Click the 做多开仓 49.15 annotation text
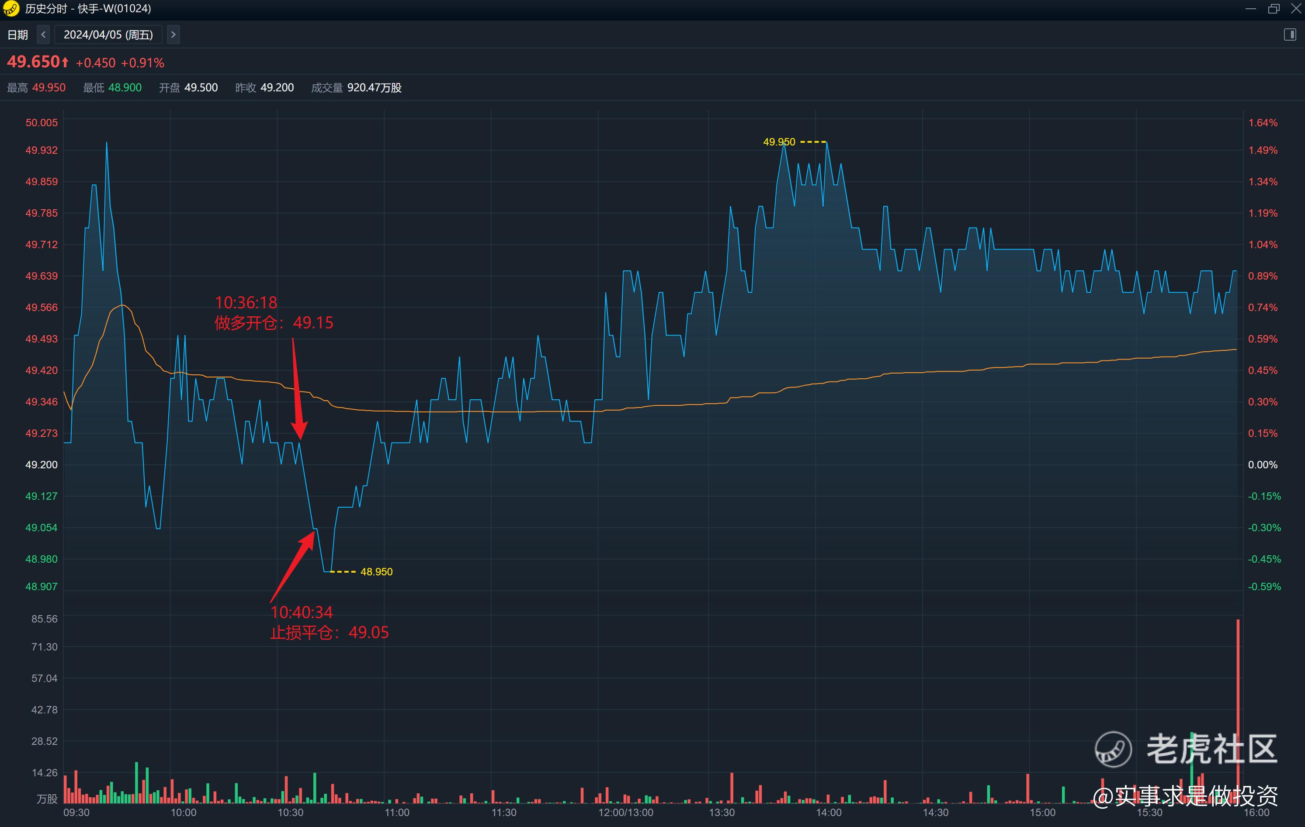Screen dimensions: 1305x827 click(274, 323)
